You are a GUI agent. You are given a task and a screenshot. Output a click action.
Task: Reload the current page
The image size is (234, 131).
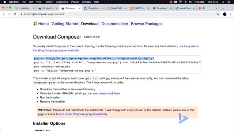(15, 14)
